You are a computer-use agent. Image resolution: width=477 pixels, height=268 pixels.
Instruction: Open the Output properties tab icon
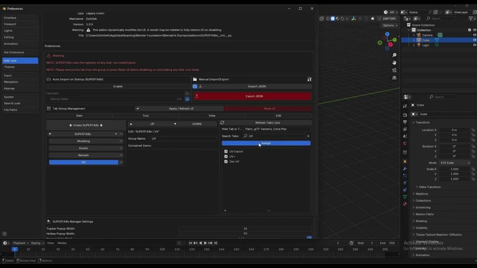[405, 122]
